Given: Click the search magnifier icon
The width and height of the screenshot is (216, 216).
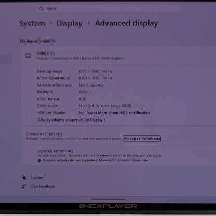Looking at the screenshot, I should [41, 9].
